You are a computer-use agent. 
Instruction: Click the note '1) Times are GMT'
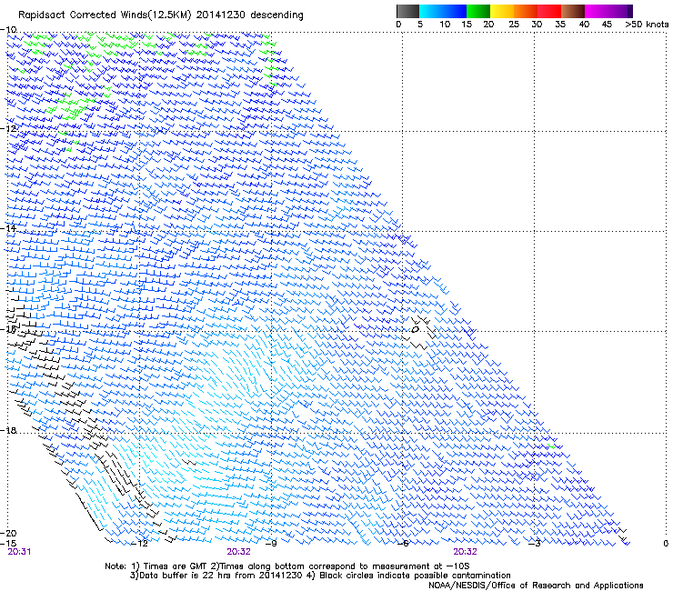point(170,566)
